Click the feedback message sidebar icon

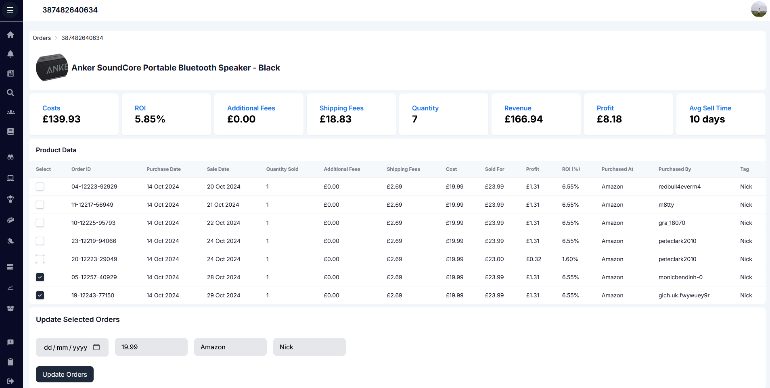click(x=10, y=342)
